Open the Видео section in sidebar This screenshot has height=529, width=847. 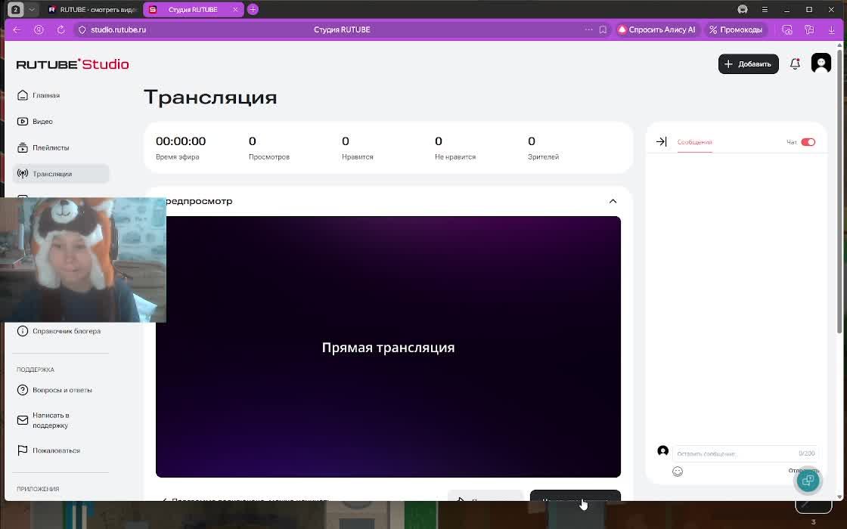pyautogui.click(x=36, y=122)
